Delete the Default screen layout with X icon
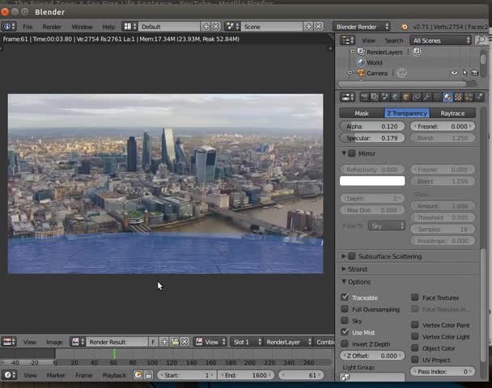Image resolution: width=492 pixels, height=388 pixels. click(x=216, y=27)
